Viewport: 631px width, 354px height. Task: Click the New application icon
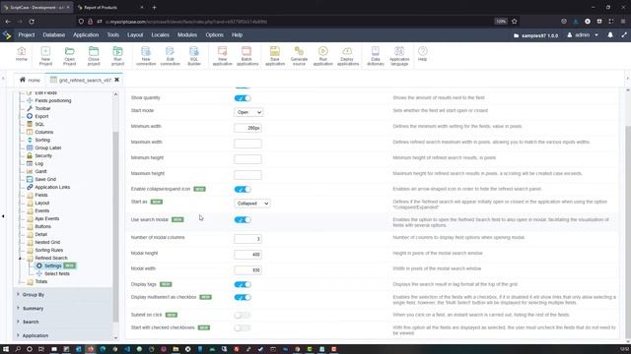pyautogui.click(x=222, y=56)
